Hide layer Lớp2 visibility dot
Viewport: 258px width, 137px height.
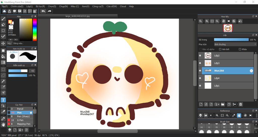coord(200,56)
